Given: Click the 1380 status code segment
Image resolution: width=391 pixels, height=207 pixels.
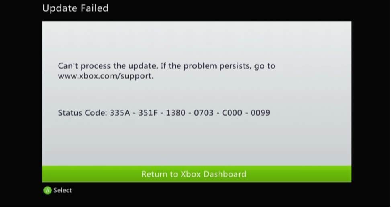Looking at the screenshot, I should 176,113.
